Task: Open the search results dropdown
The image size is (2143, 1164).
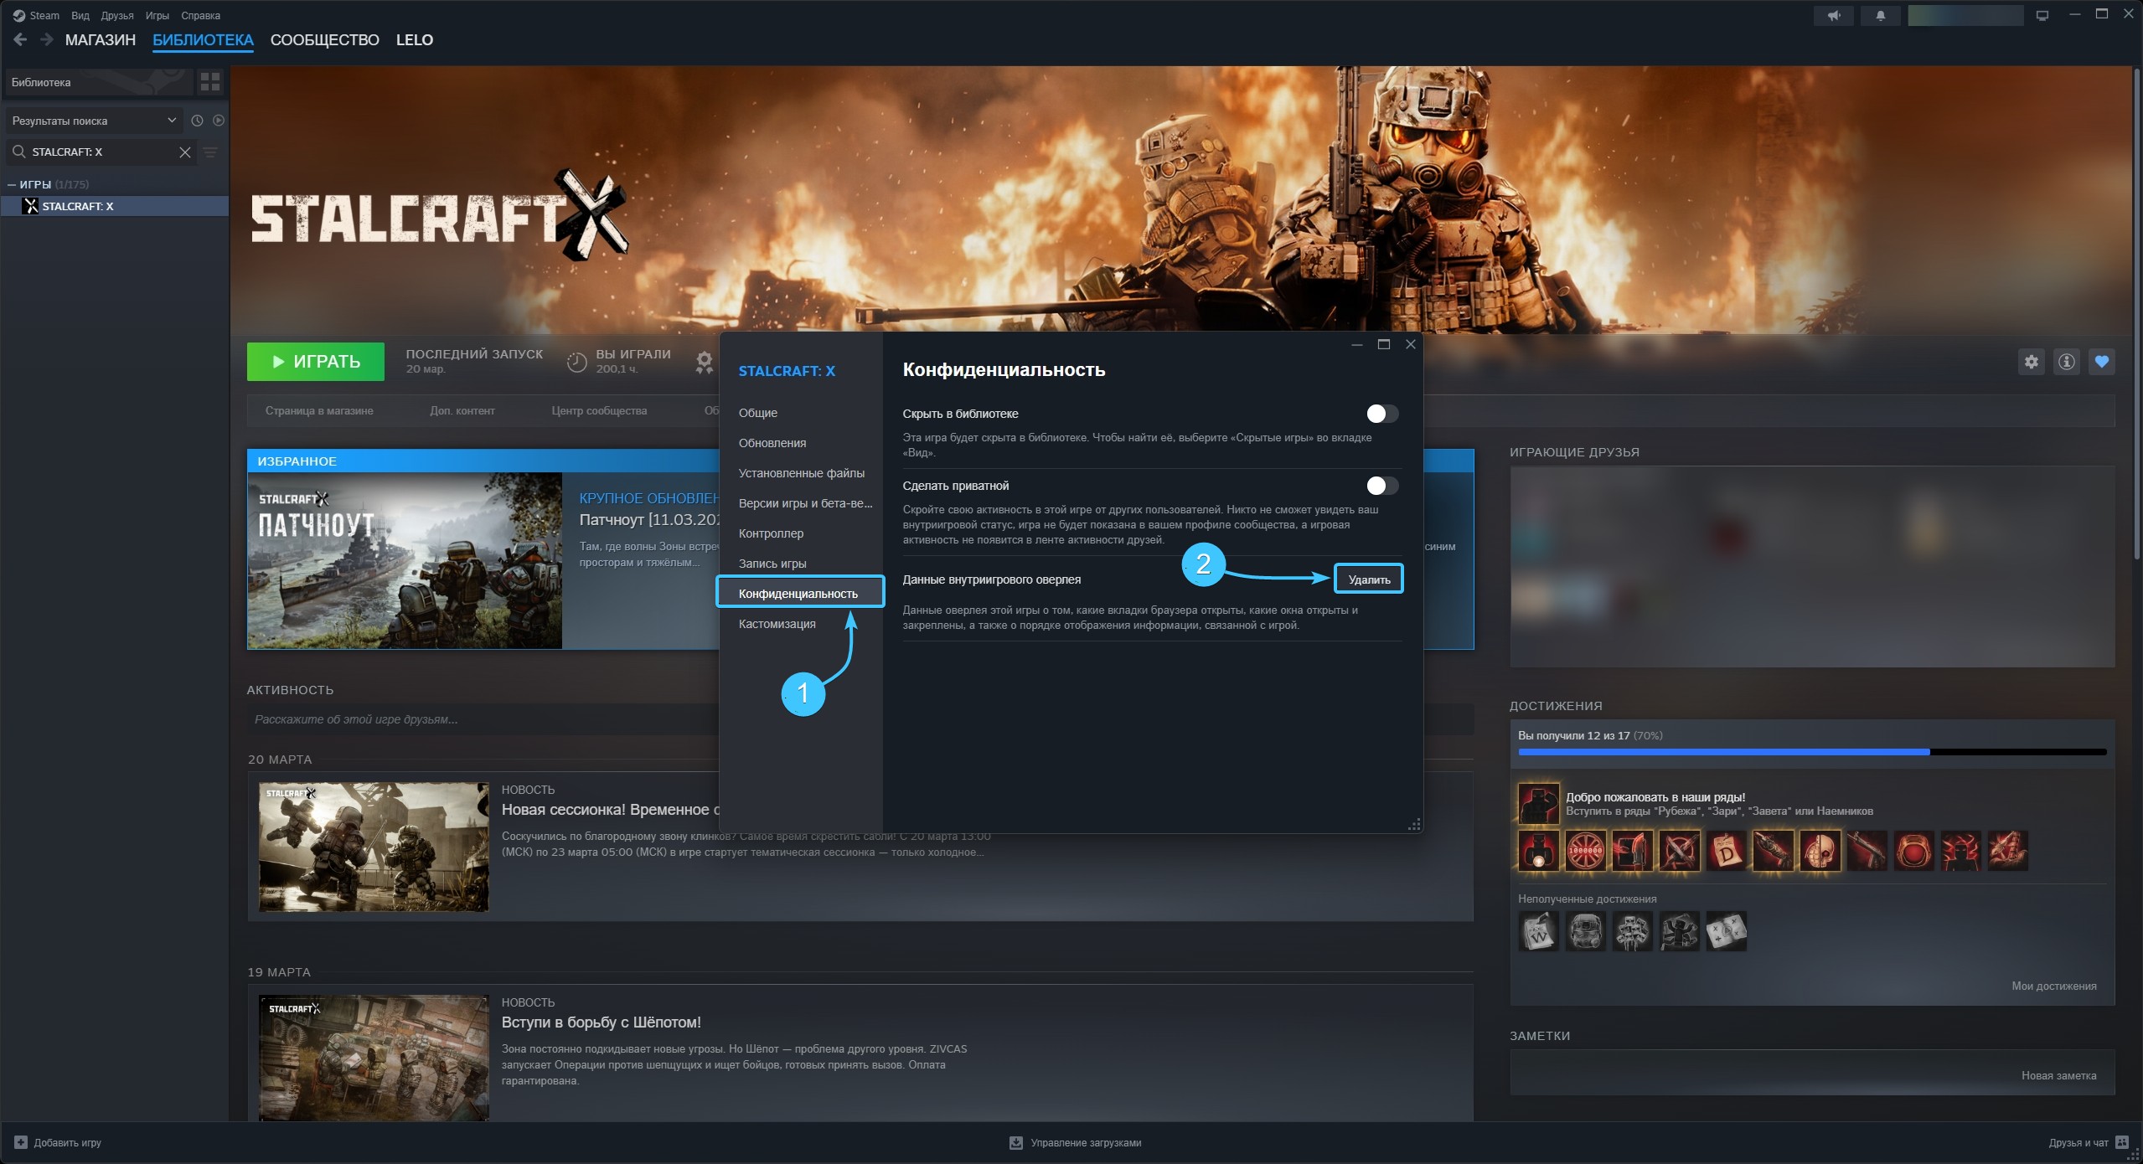Action: click(x=94, y=121)
